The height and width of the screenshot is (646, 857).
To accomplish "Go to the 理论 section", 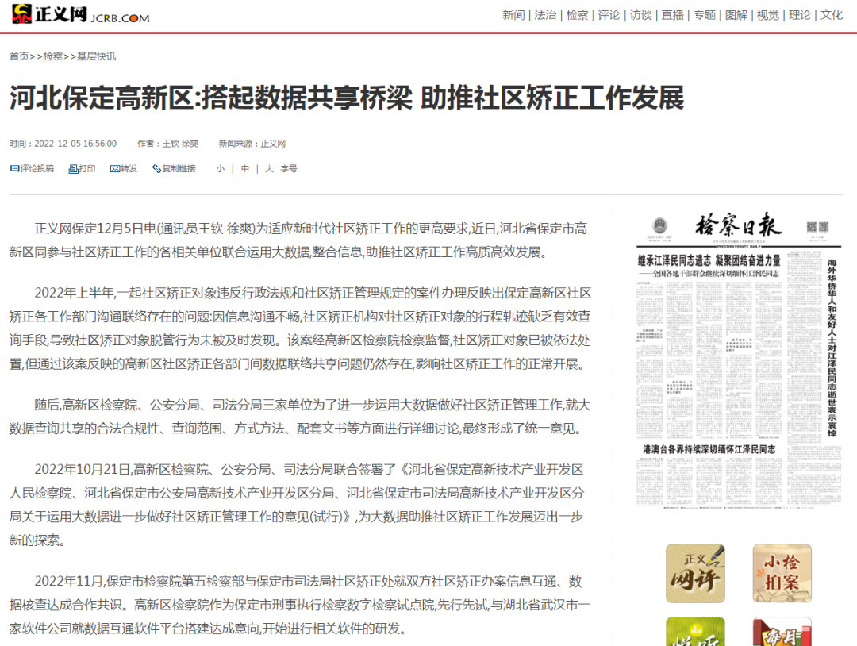I will (799, 15).
